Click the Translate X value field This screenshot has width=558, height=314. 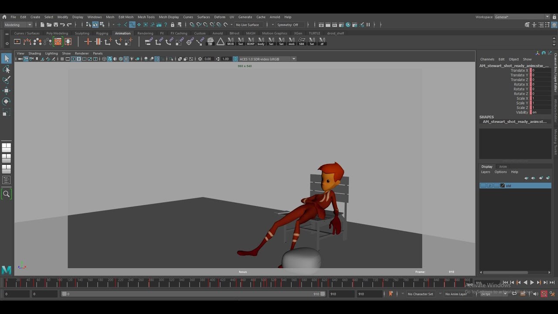pos(541,70)
